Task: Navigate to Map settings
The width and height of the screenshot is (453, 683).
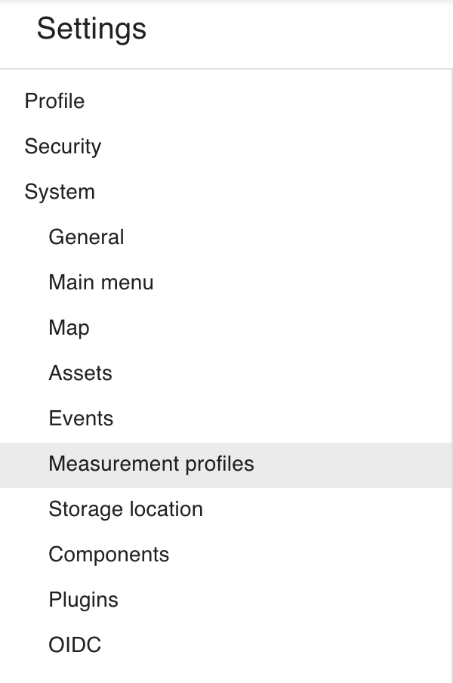Action: tap(69, 328)
